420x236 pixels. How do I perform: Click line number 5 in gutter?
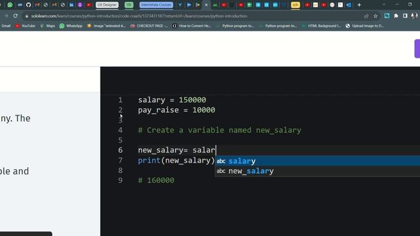point(120,140)
